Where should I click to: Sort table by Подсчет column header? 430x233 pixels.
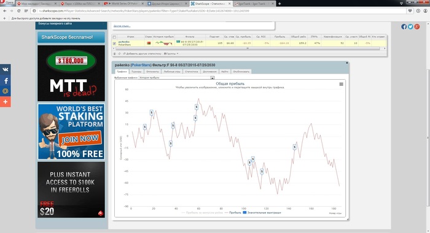click(x=214, y=36)
